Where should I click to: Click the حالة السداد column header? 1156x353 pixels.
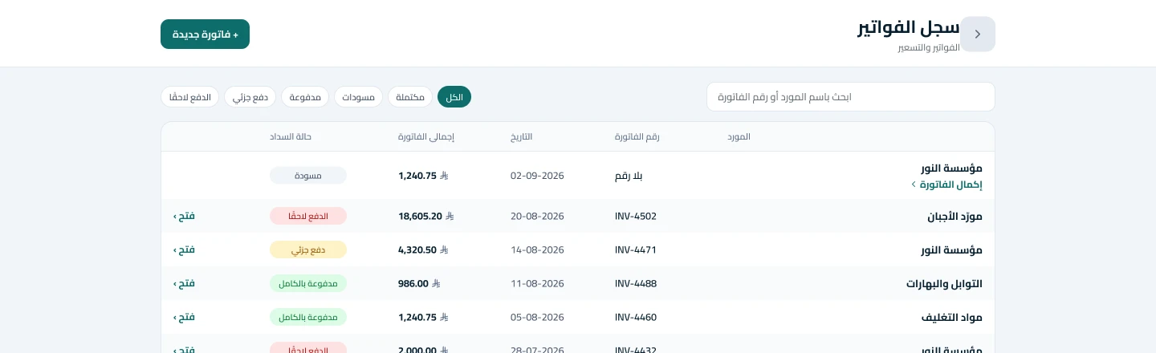(291, 136)
